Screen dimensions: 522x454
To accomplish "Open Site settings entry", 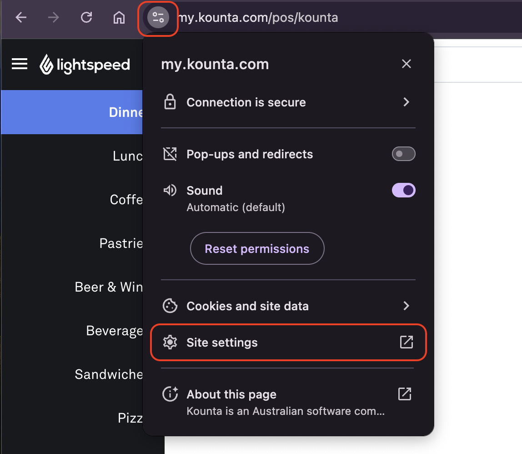I will (x=288, y=342).
